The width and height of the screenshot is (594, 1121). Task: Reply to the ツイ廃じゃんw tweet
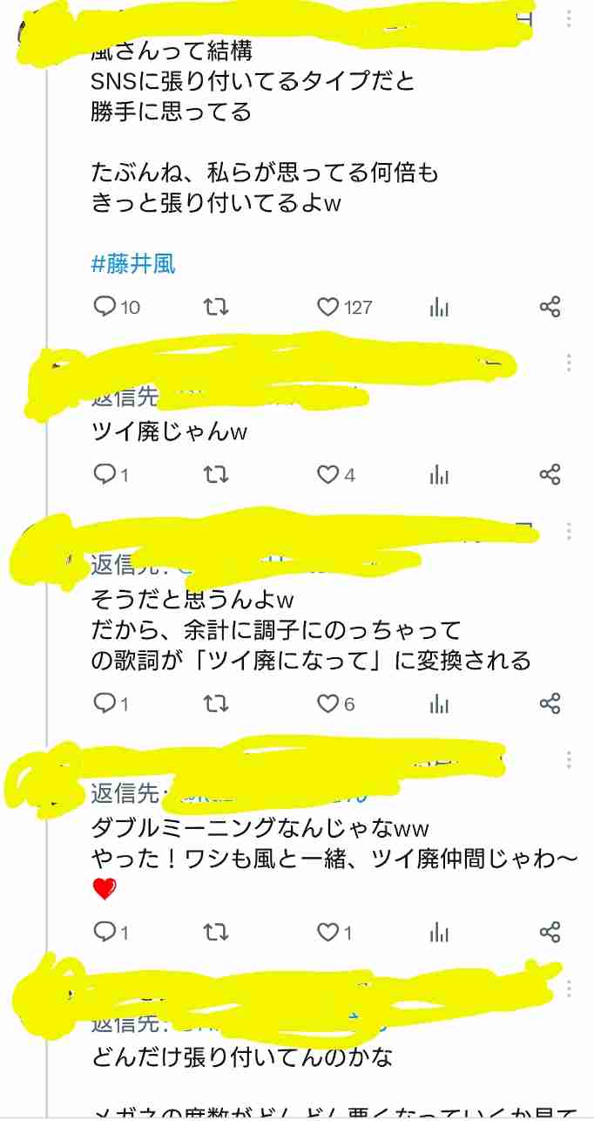pyautogui.click(x=111, y=475)
